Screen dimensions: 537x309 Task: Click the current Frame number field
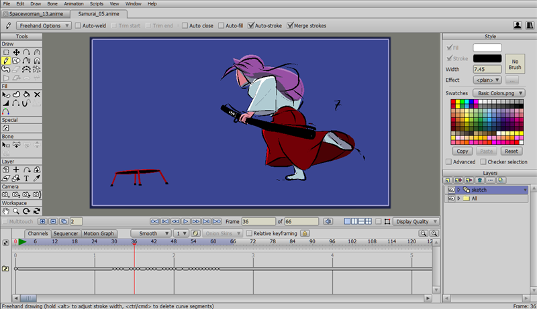click(258, 221)
